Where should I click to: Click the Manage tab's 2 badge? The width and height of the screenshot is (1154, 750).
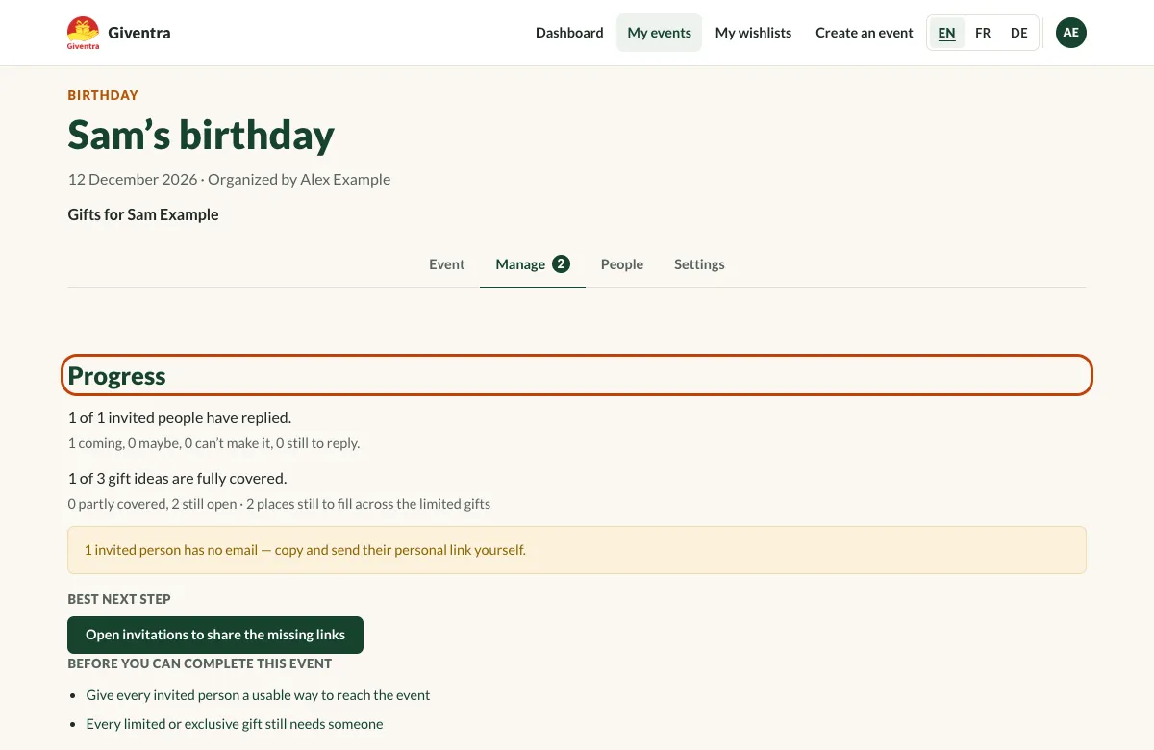tap(561, 263)
